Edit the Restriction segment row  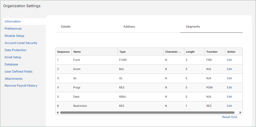[x=229, y=106]
